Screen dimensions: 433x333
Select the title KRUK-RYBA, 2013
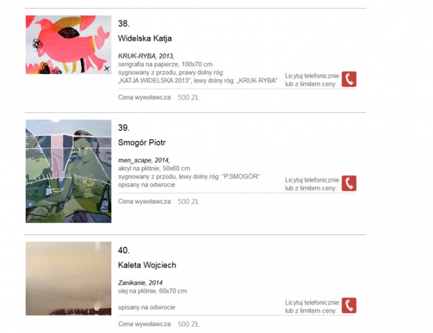(146, 56)
